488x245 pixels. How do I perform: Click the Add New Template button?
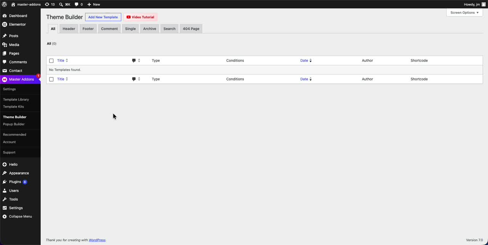coord(103,17)
